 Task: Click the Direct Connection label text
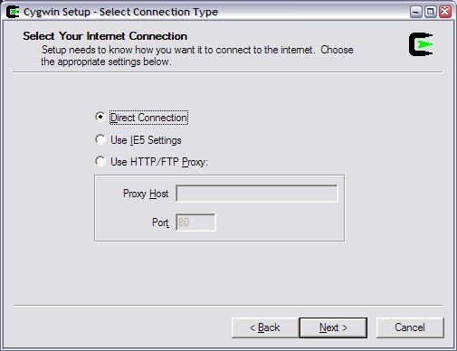pos(148,118)
